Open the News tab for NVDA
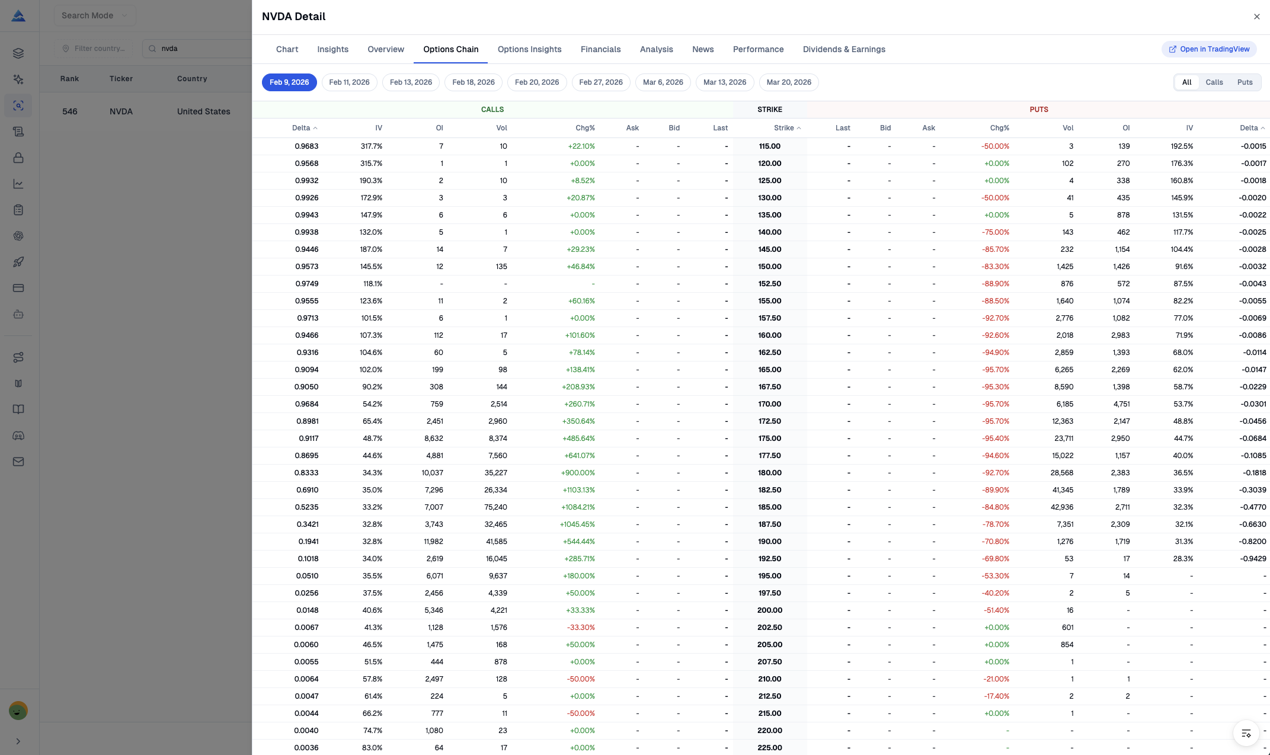 (x=703, y=49)
